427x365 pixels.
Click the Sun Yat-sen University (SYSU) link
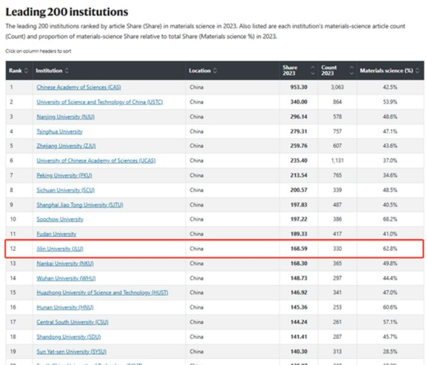71,351
